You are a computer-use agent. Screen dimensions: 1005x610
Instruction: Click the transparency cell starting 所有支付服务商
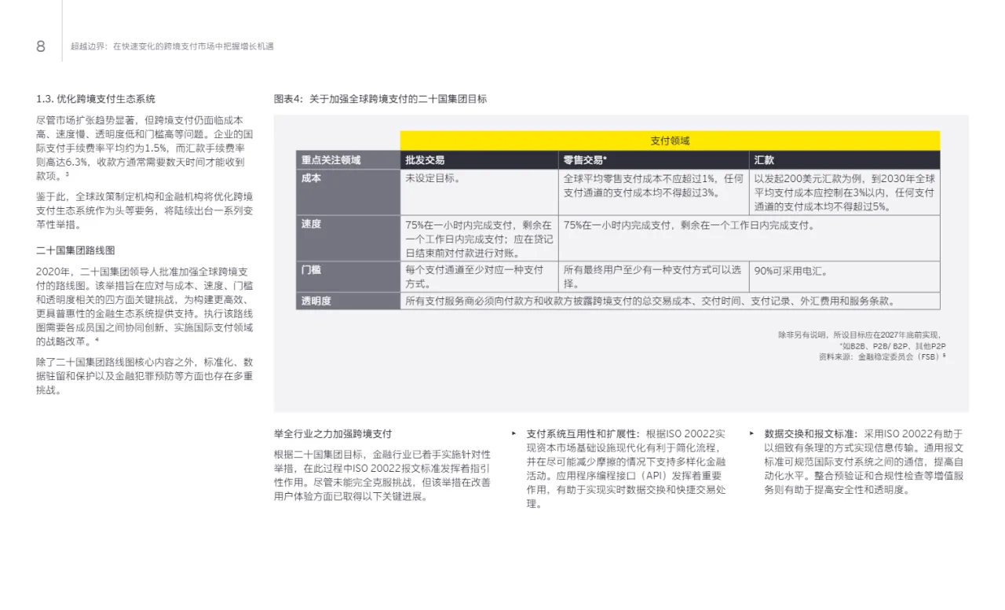(670, 301)
